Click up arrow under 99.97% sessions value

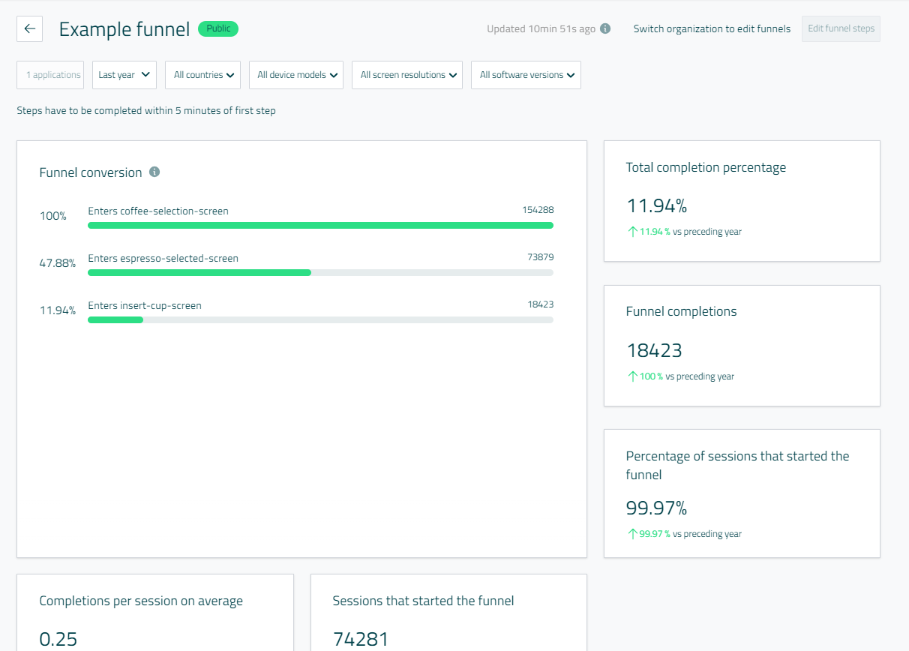(631, 534)
